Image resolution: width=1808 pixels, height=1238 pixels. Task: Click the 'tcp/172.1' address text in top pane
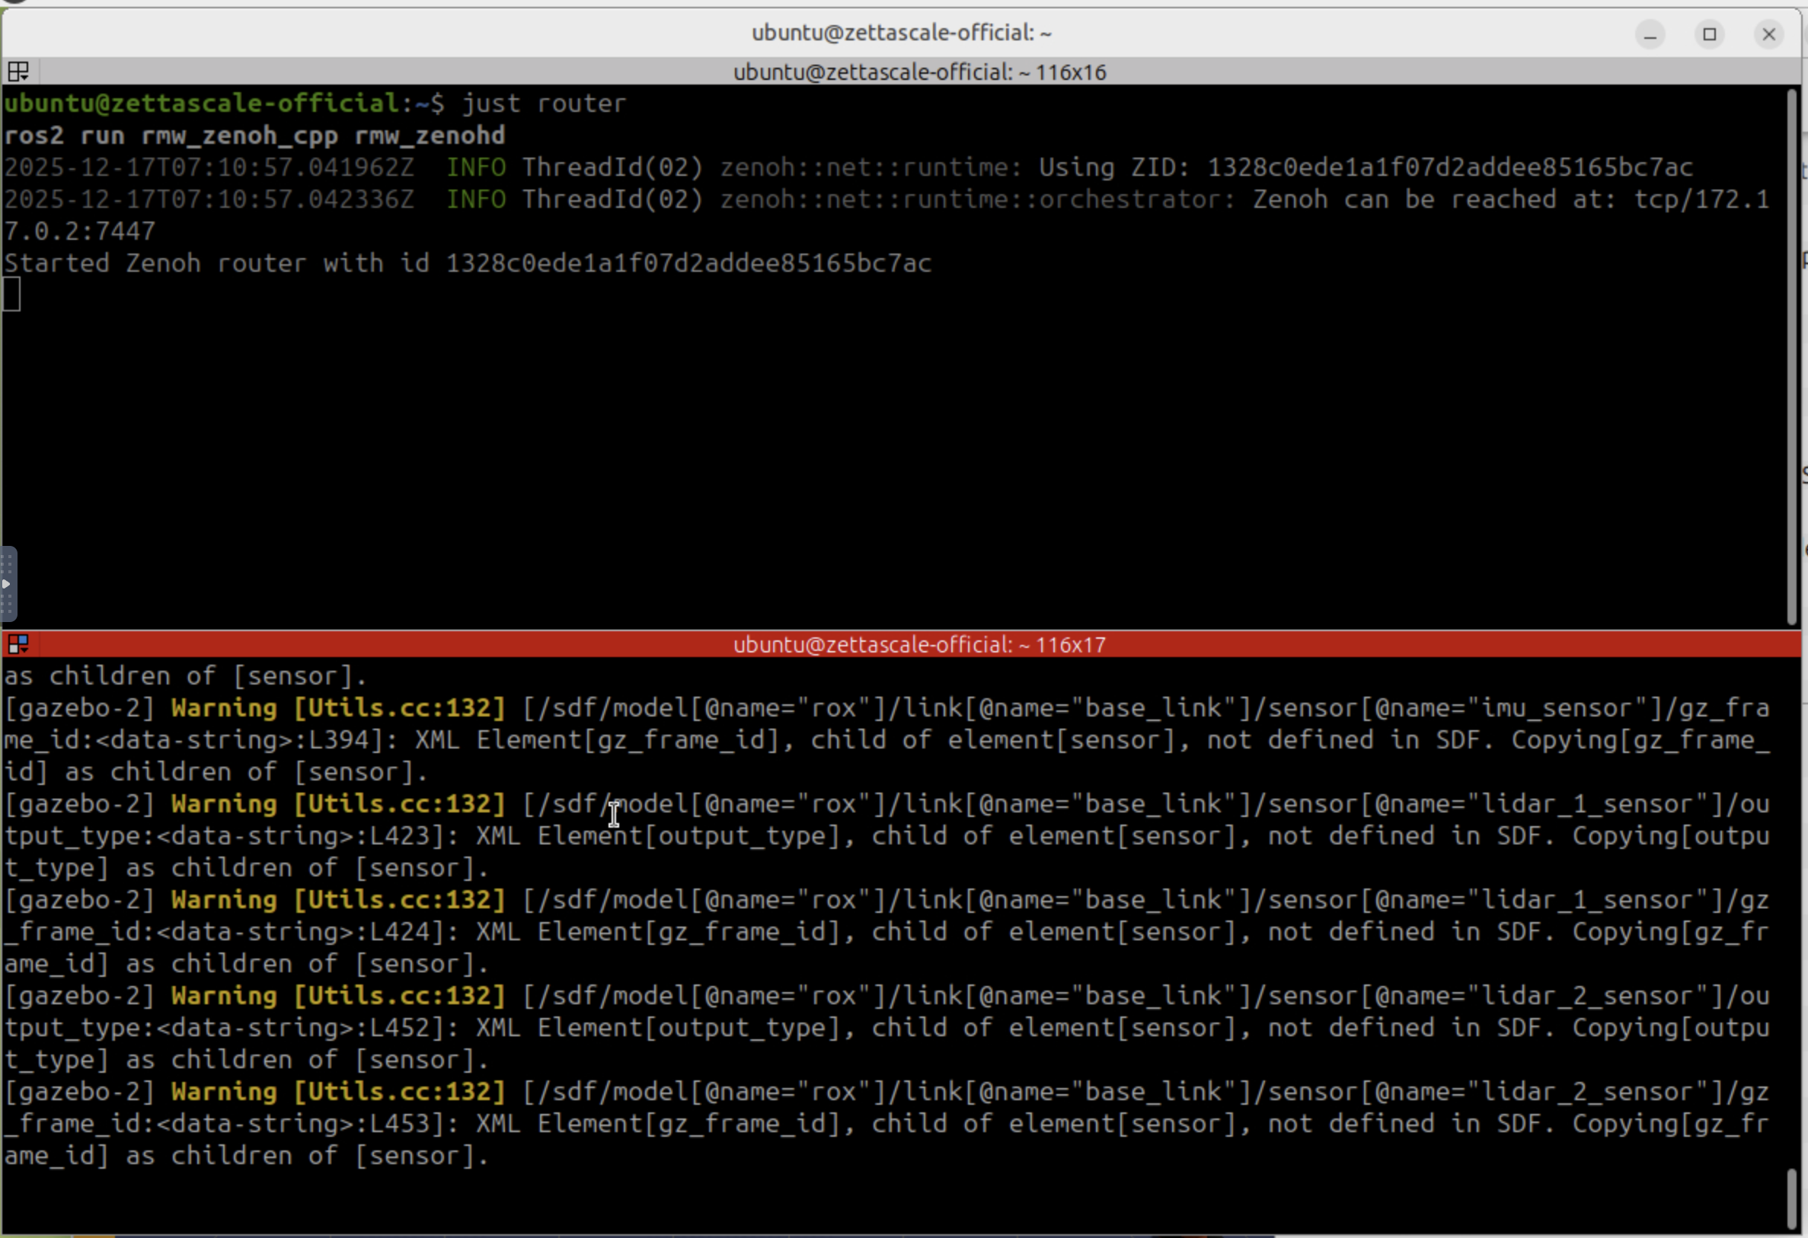click(1701, 199)
